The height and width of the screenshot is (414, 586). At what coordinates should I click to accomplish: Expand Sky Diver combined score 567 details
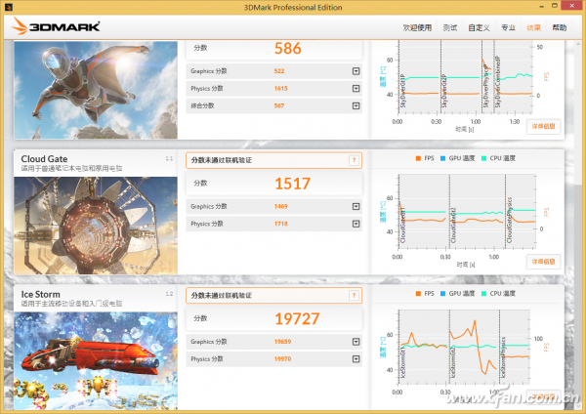point(356,106)
